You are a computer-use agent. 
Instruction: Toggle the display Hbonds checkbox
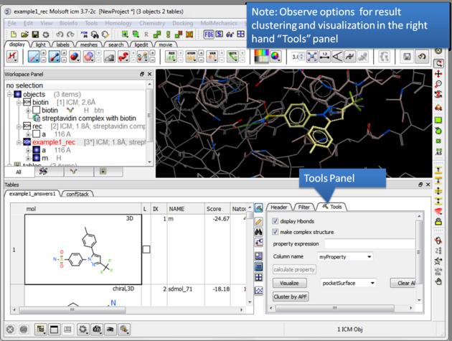coord(276,221)
